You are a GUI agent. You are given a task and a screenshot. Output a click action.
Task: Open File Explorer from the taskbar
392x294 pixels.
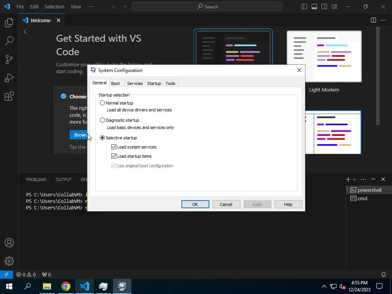47,286
